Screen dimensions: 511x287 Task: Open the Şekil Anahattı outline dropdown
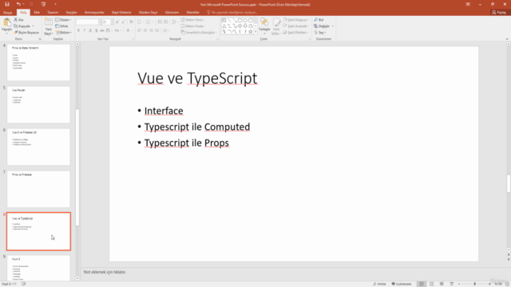pyautogui.click(x=296, y=26)
